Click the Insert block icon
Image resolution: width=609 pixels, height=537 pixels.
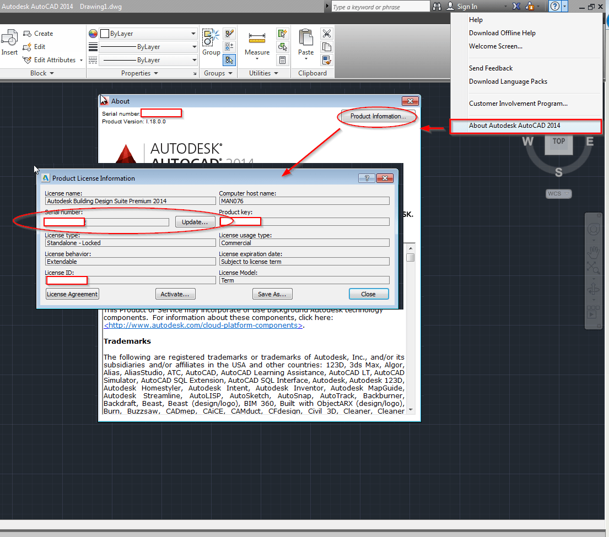[9, 37]
